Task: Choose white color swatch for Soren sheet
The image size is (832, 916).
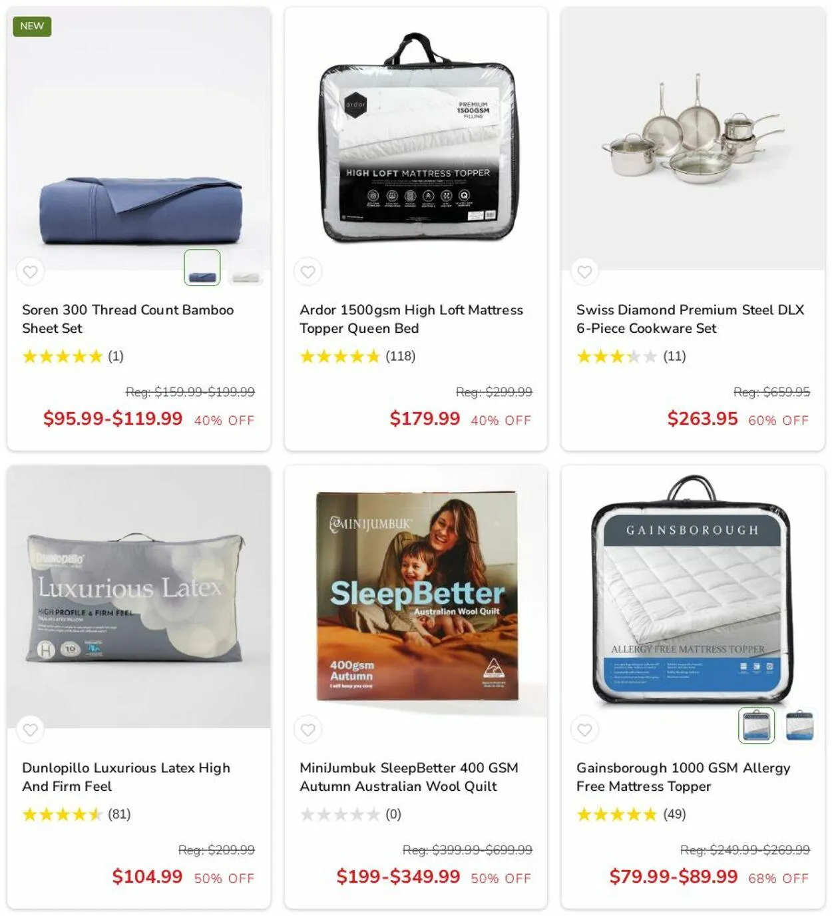Action: pos(246,268)
